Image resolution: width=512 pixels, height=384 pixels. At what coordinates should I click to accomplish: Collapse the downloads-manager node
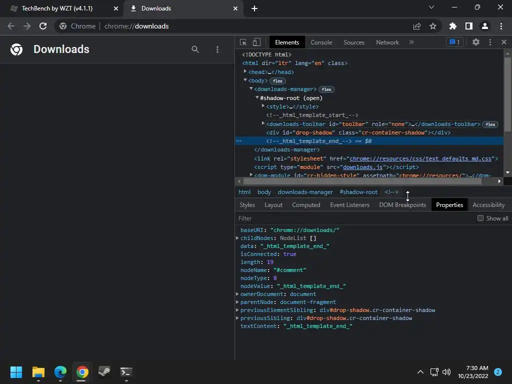(251, 88)
